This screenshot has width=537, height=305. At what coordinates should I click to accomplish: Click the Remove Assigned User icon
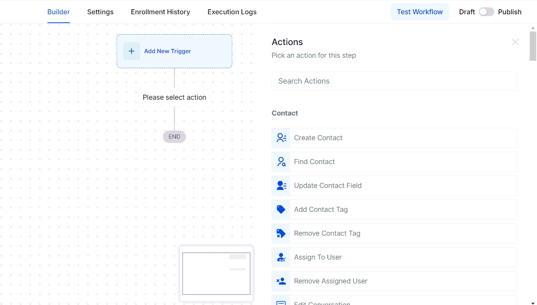[281, 281]
